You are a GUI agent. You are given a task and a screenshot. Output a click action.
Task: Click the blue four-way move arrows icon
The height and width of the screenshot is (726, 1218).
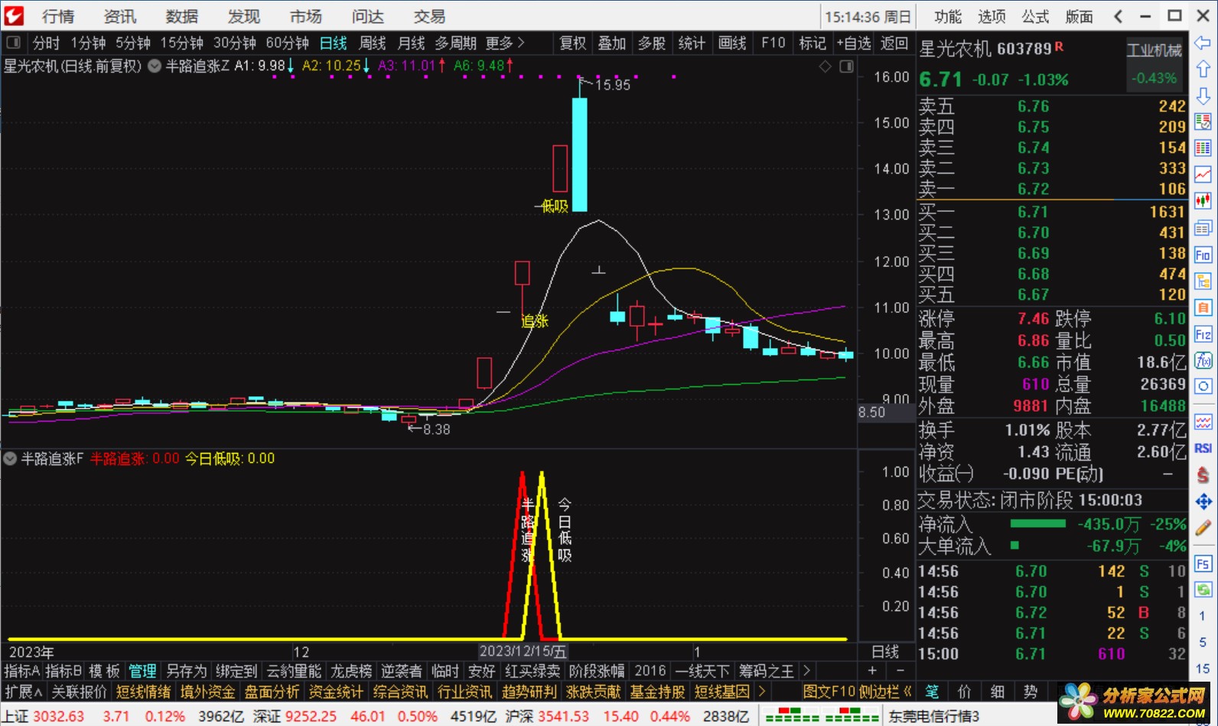[x=1203, y=502]
